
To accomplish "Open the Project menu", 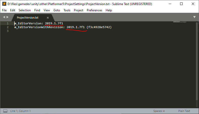I will (x=78, y=10).
